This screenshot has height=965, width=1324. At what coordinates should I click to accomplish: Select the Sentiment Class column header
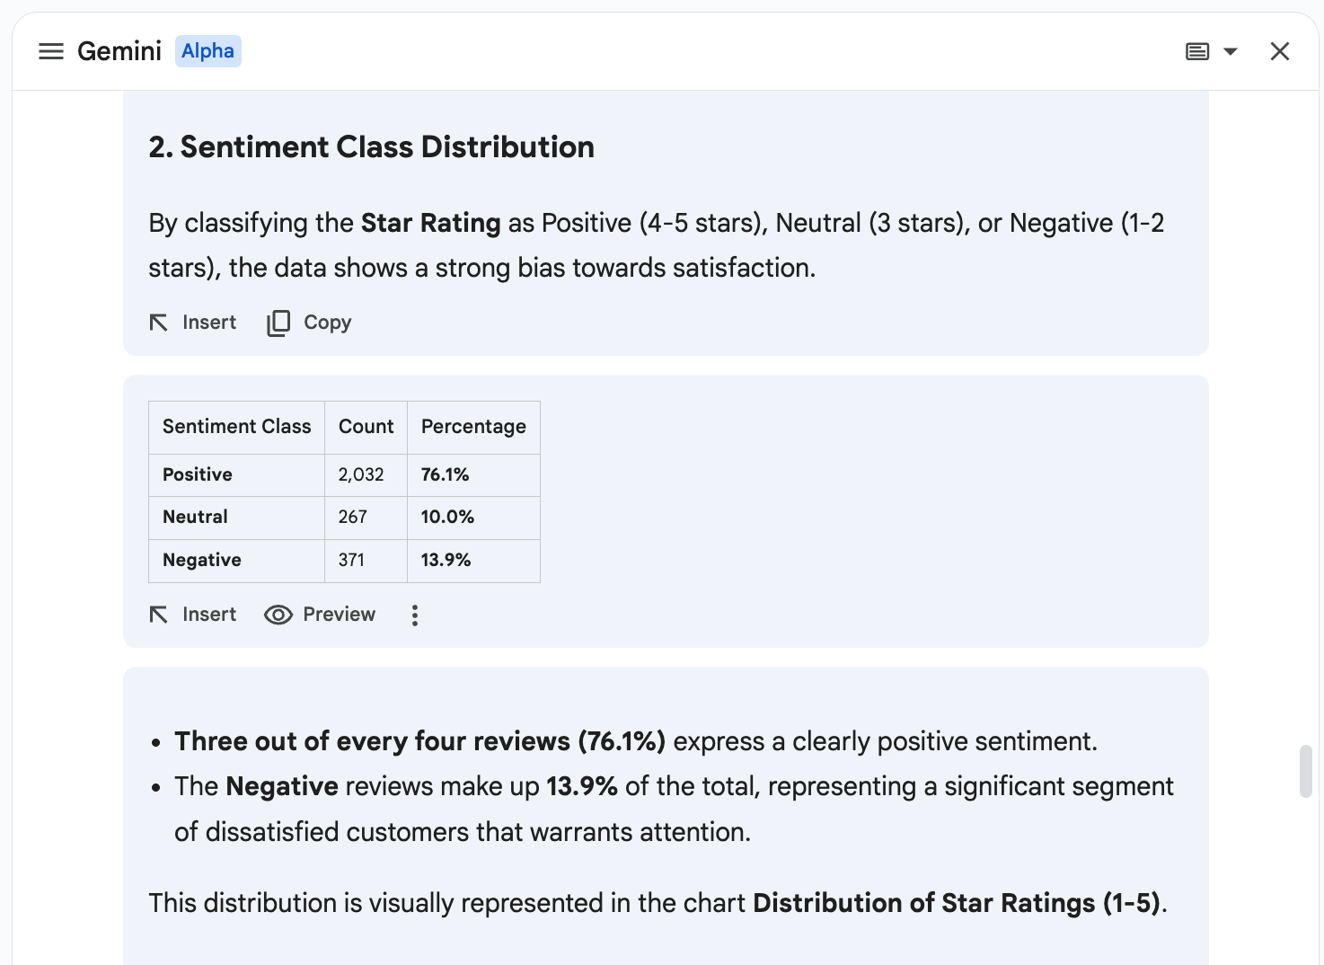click(x=236, y=427)
